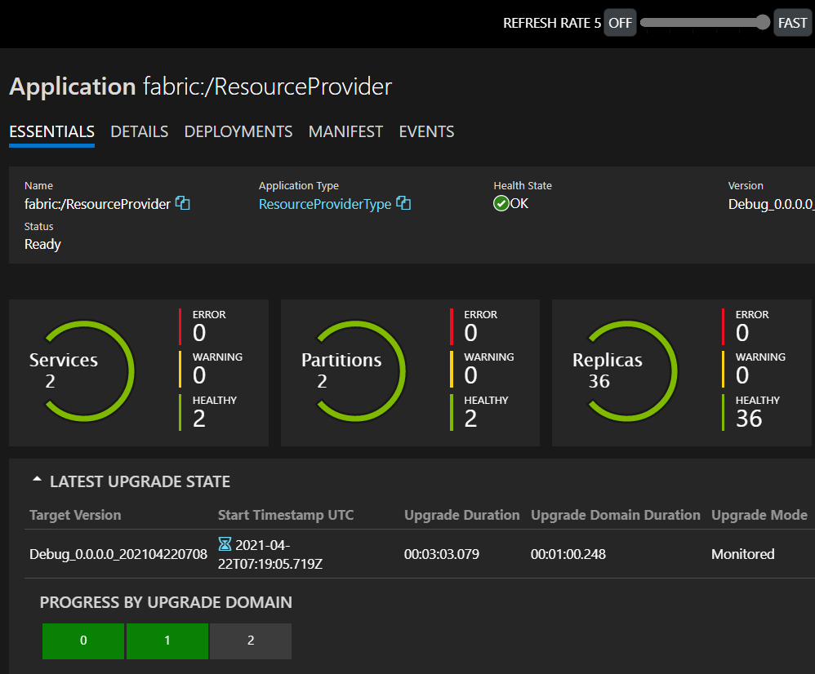Click the Upgrade Domain Duration column header
The height and width of the screenshot is (674, 815).
point(616,515)
